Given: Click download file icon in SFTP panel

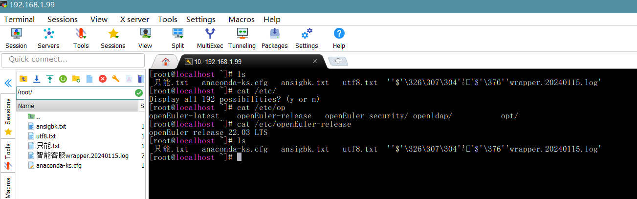Looking at the screenshot, I should coord(36,79).
